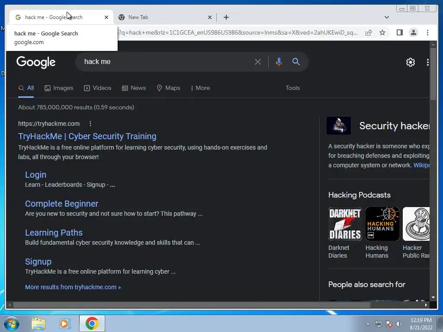The width and height of the screenshot is (443, 332).
Task: Select the All results tab
Action: (x=26, y=88)
